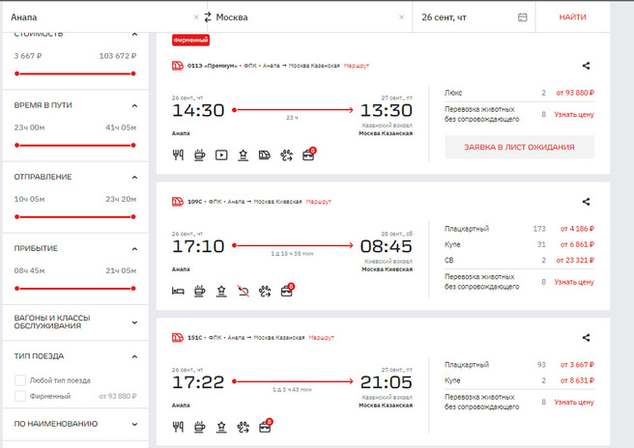Image resolution: width=634 pixels, height=448 pixels.
Task: Share train 011Э Премиум
Action: click(586, 66)
